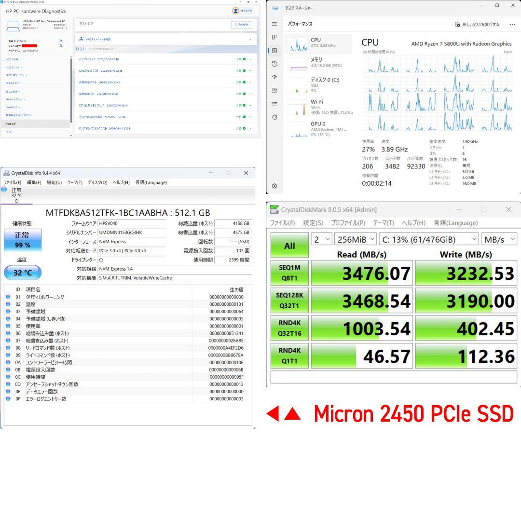
Task: Run SEQ1M Q8T1 benchmark button
Action: (289, 273)
